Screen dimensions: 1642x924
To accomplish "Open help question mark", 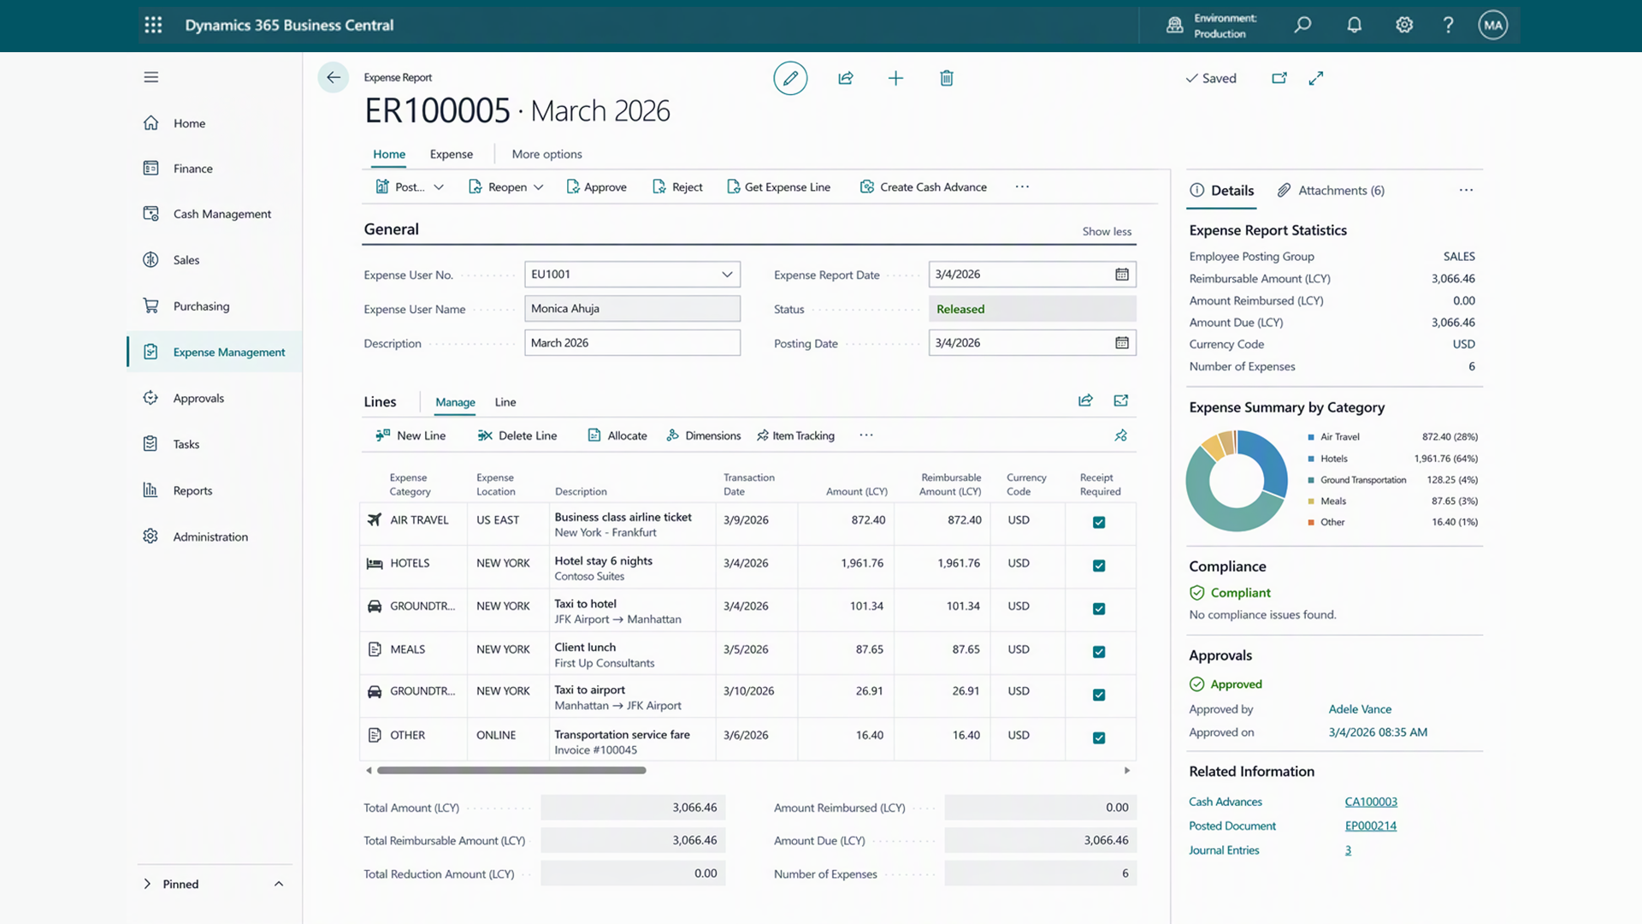I will tap(1448, 25).
